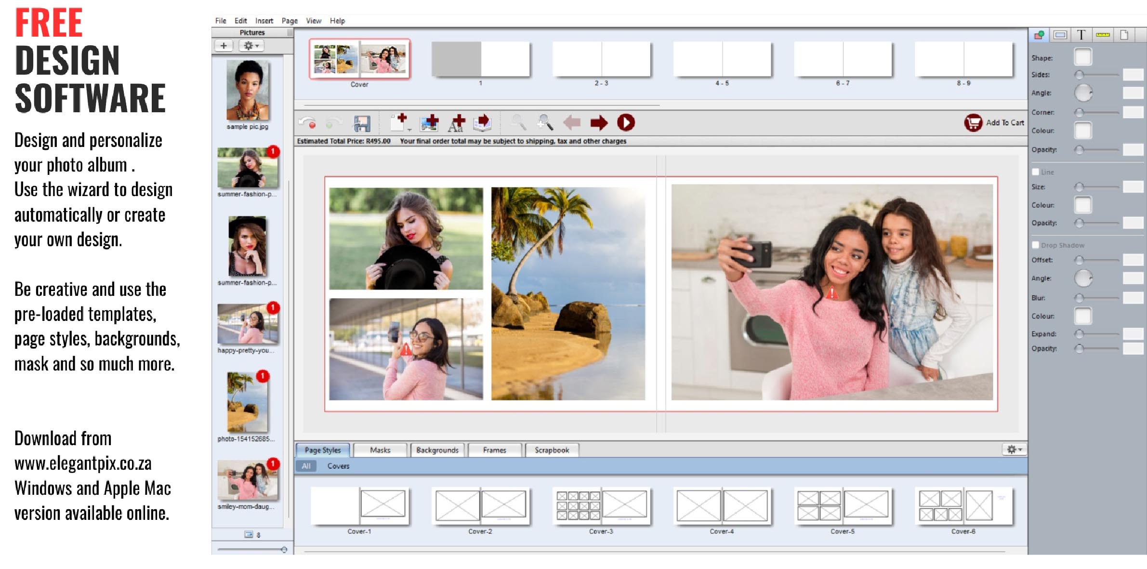The height and width of the screenshot is (569, 1147).
Task: Click the undo arrow icon
Action: point(307,123)
